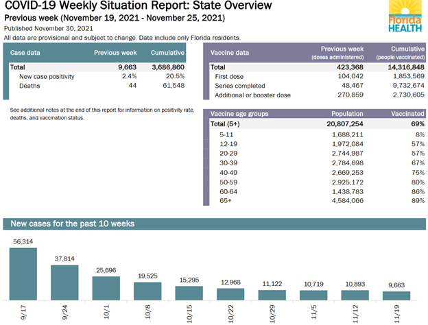The image size is (428, 325).
Task: Click the 11/12 bar with 10,893 cases
Action: point(355,295)
